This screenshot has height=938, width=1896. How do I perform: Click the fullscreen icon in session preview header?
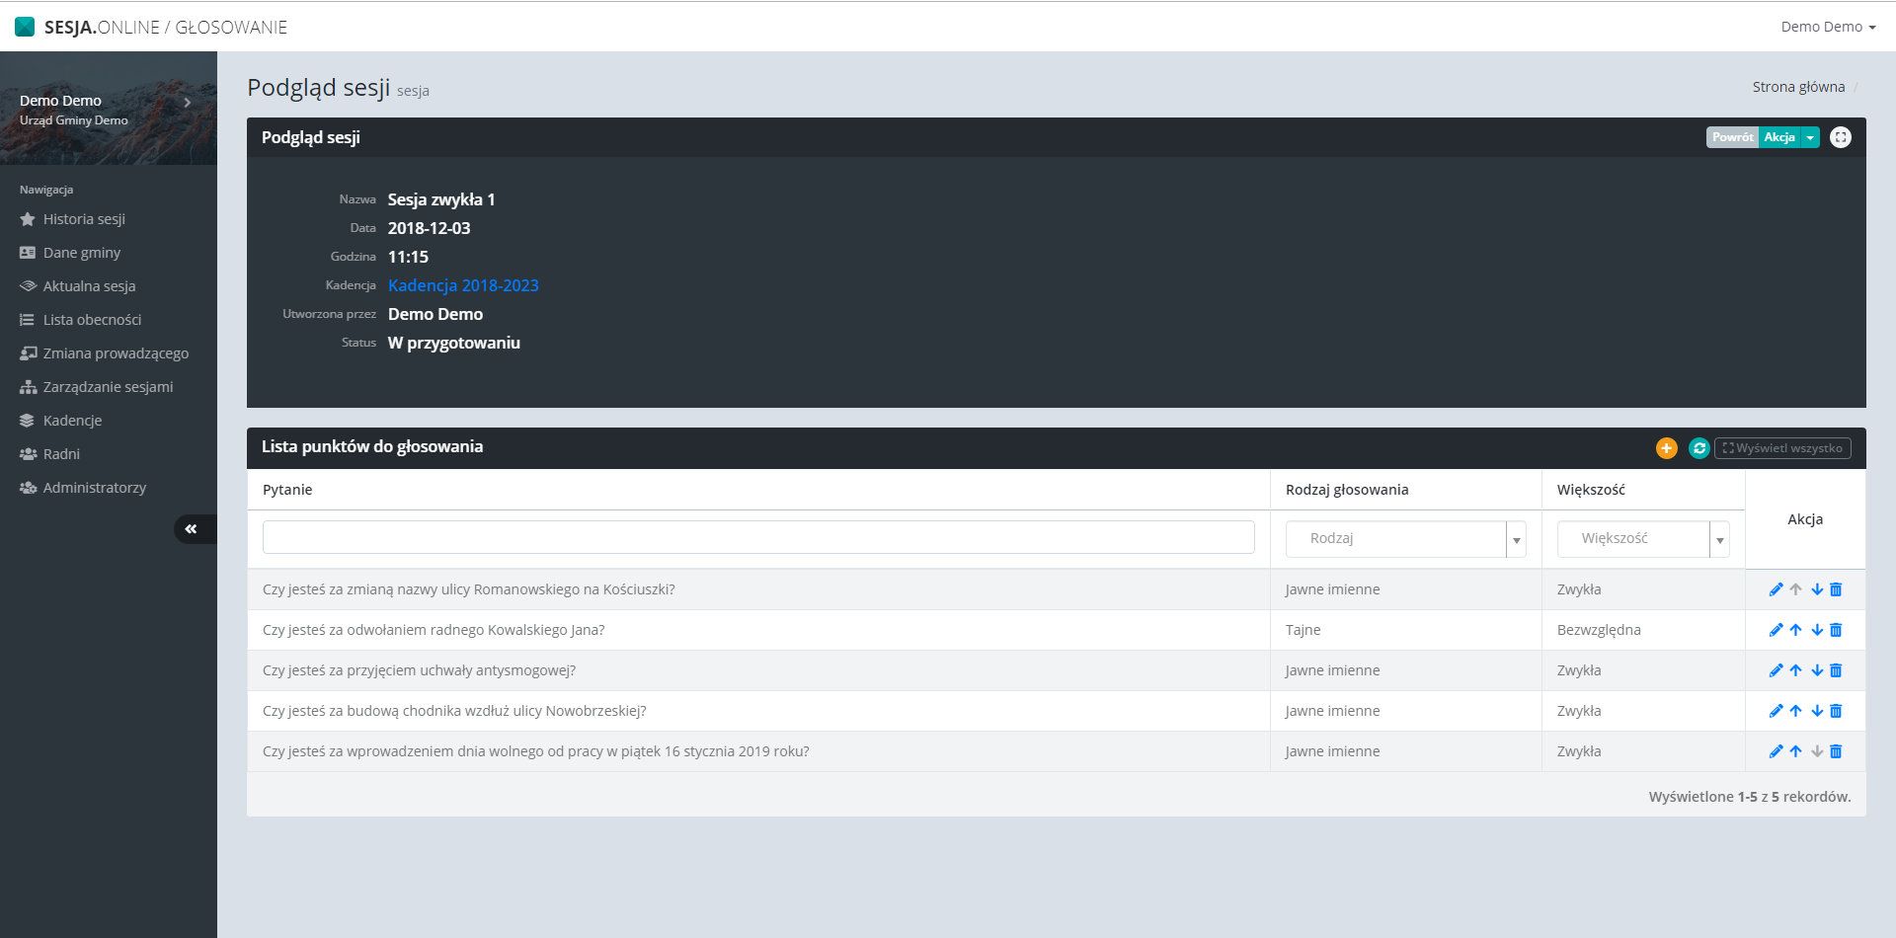tap(1840, 137)
